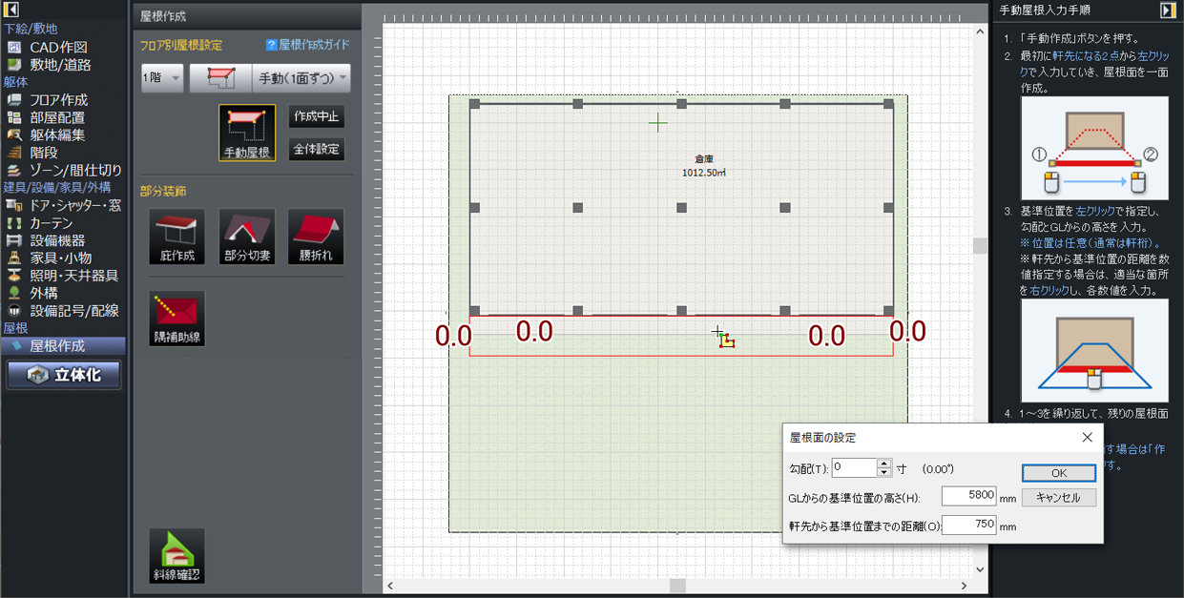Collapse the right guide panel arrow
The image size is (1184, 598).
tap(1168, 10)
